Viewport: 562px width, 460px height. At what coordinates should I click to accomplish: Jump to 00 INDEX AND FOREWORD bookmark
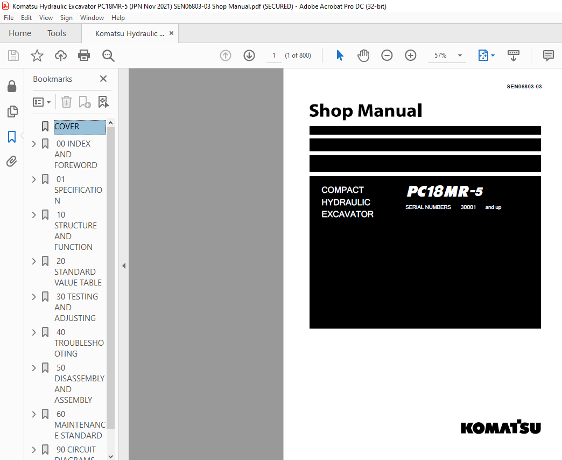(x=76, y=155)
